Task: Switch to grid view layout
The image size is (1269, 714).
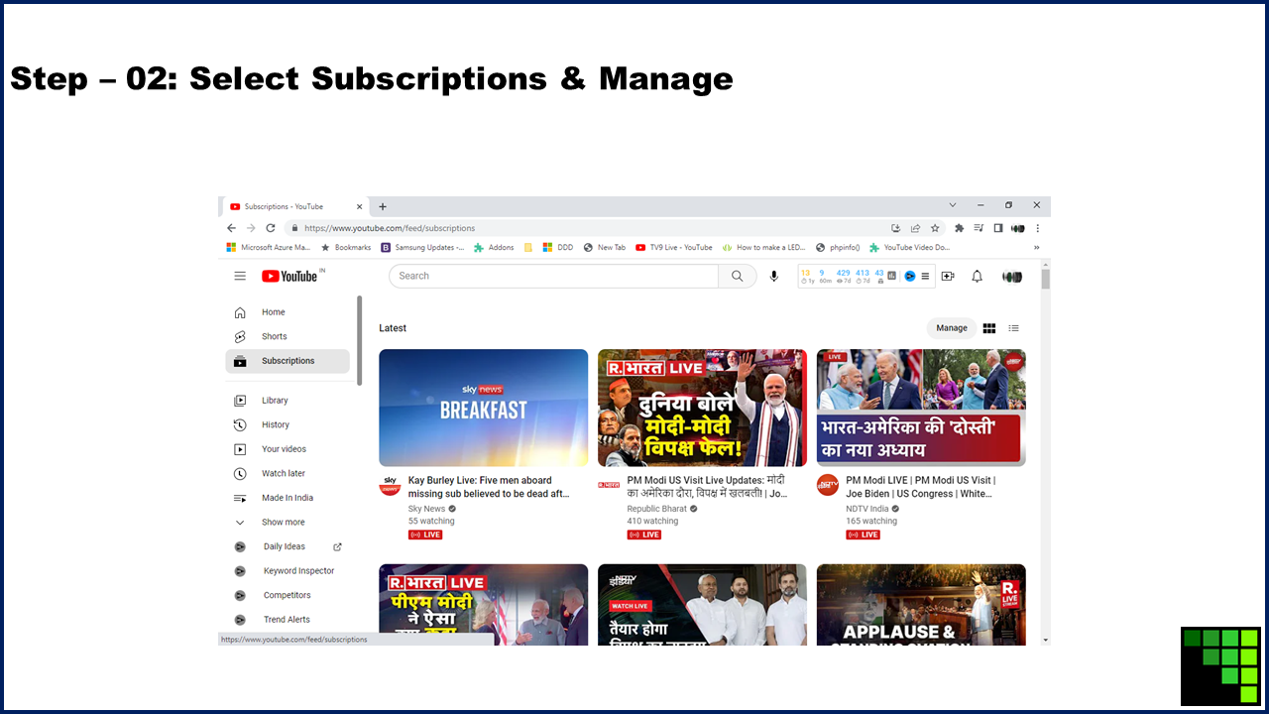Action: click(988, 328)
